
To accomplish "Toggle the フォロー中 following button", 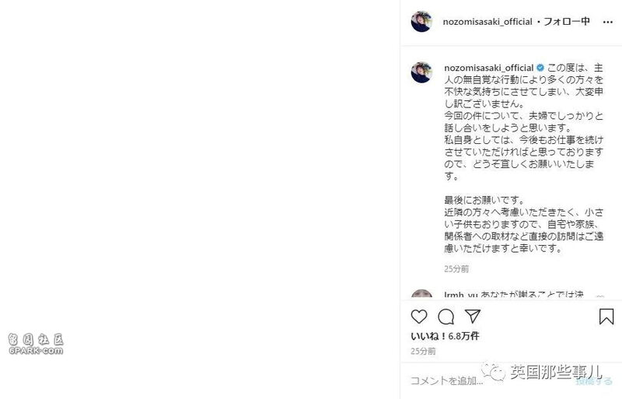I will [567, 22].
